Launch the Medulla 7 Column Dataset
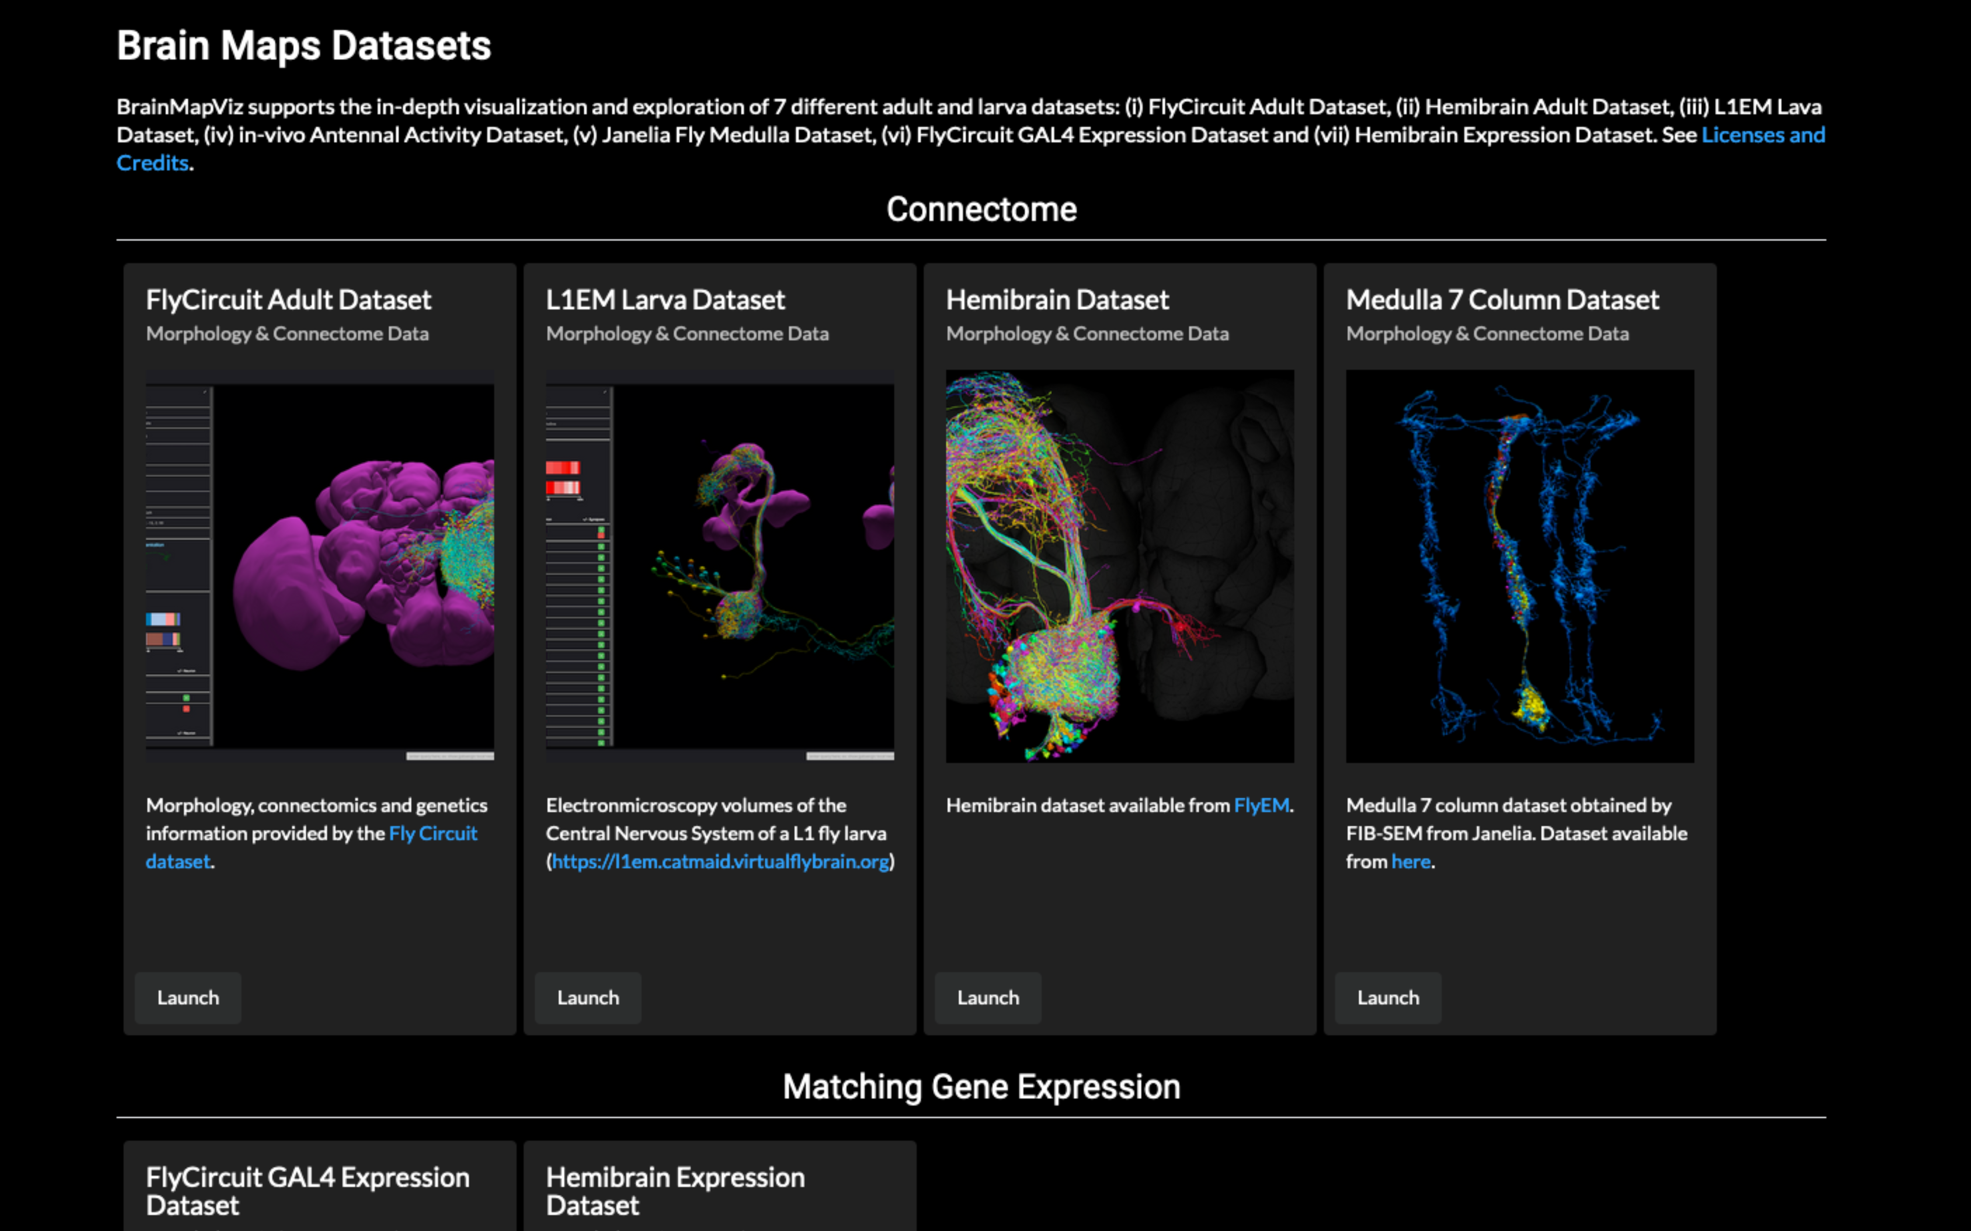This screenshot has width=1971, height=1231. [1387, 998]
